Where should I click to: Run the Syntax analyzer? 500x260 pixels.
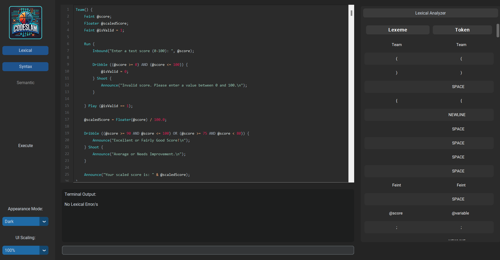coord(25,67)
